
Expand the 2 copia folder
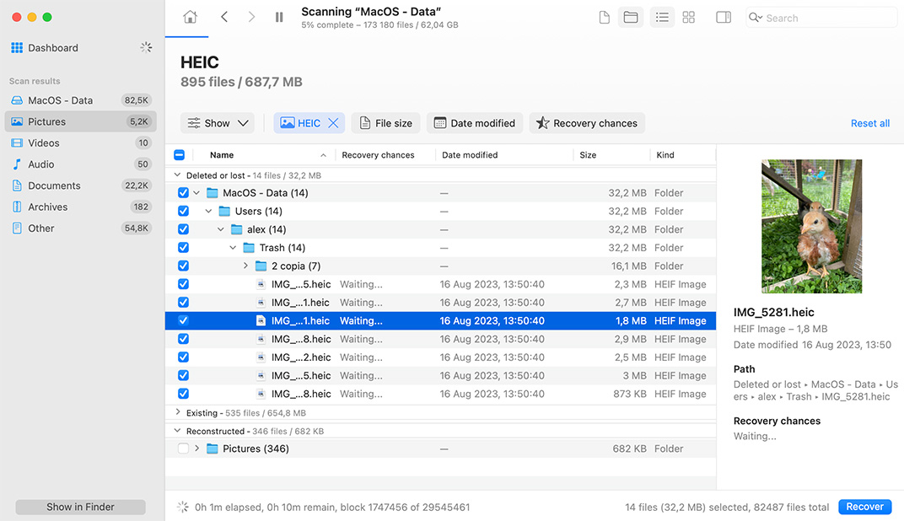tap(245, 266)
